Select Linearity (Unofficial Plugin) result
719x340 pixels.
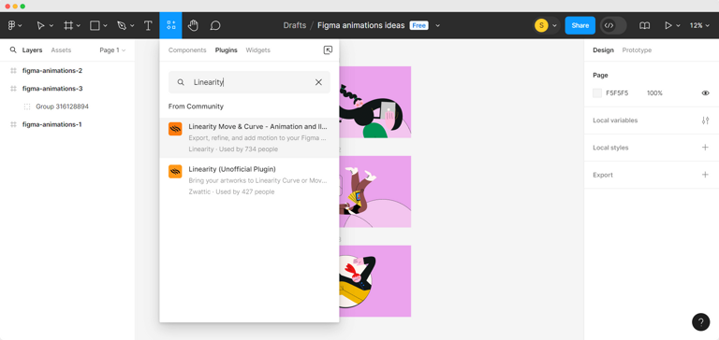(249, 180)
